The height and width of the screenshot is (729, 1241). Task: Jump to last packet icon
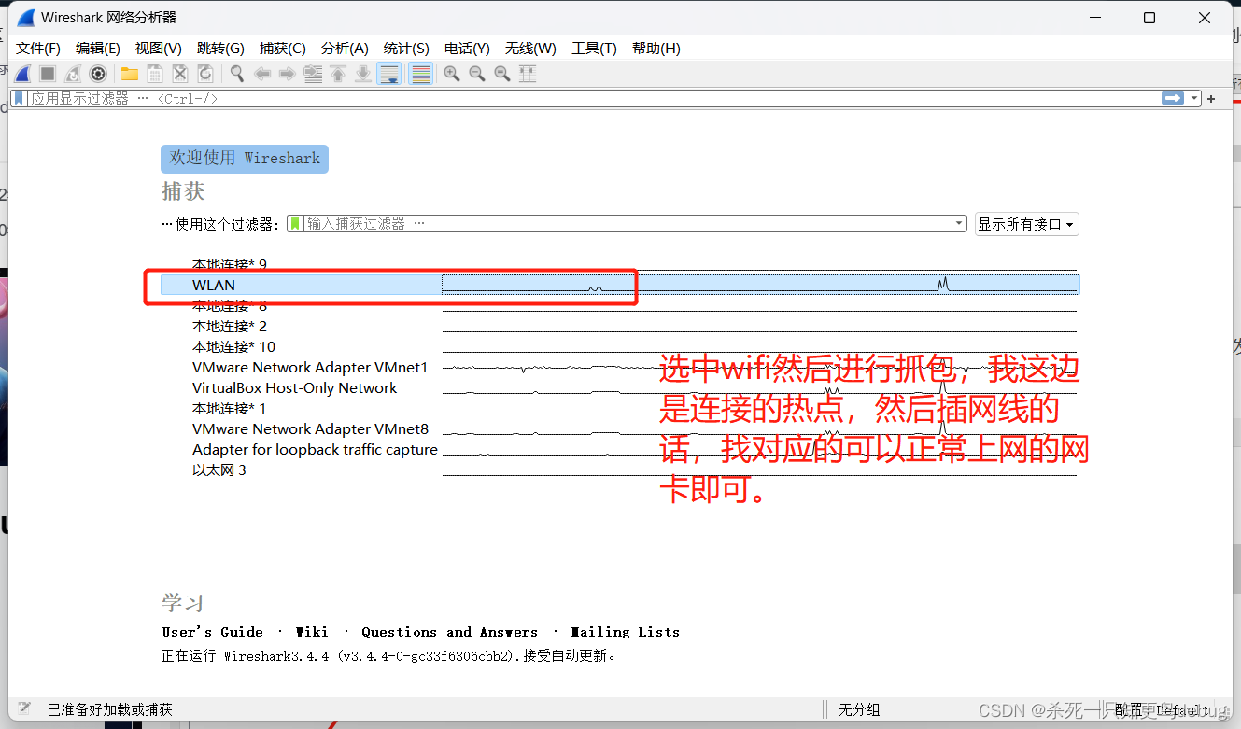[363, 74]
